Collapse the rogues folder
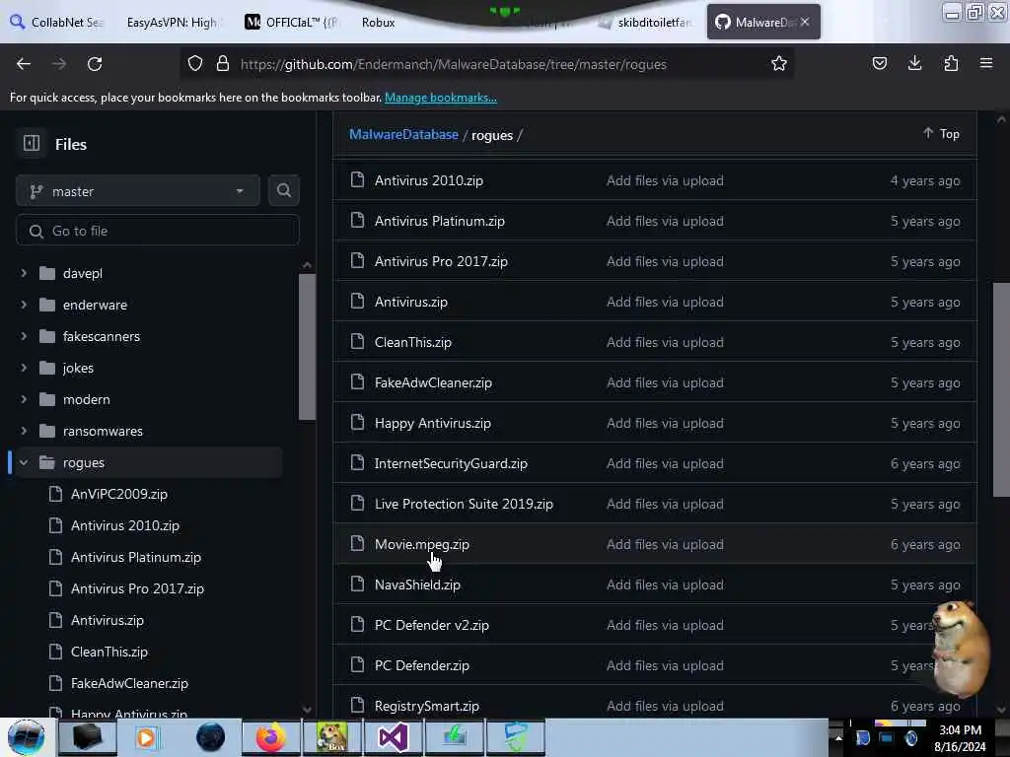This screenshot has width=1010, height=757. [x=24, y=462]
